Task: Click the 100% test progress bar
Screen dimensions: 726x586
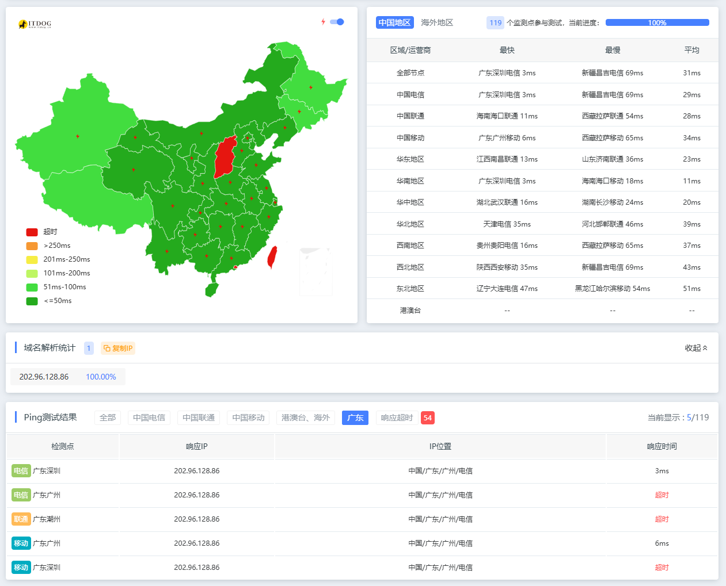Action: pyautogui.click(x=657, y=22)
